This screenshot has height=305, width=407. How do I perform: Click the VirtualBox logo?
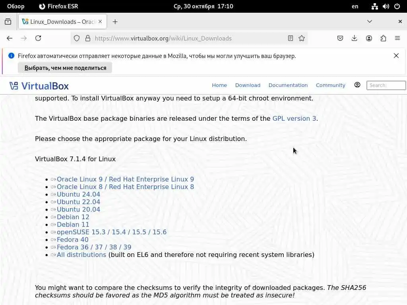tap(39, 86)
